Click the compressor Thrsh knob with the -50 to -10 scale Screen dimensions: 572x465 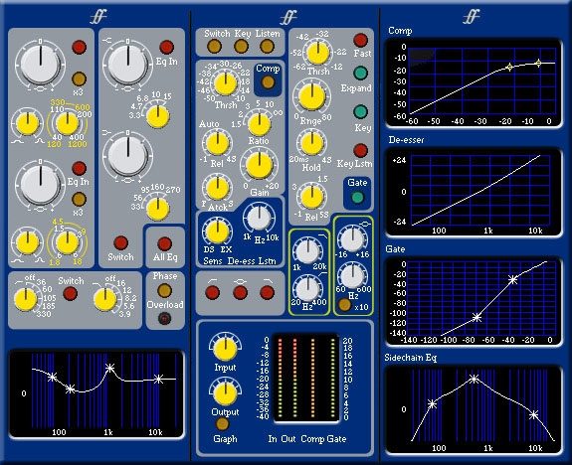coord(226,83)
